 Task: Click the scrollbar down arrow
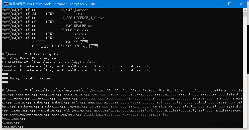click(x=245, y=126)
